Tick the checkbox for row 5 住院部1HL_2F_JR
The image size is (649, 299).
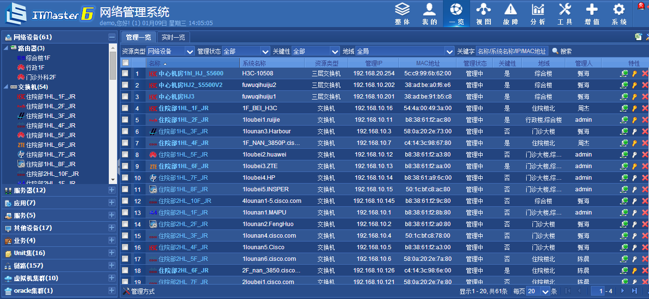125,120
